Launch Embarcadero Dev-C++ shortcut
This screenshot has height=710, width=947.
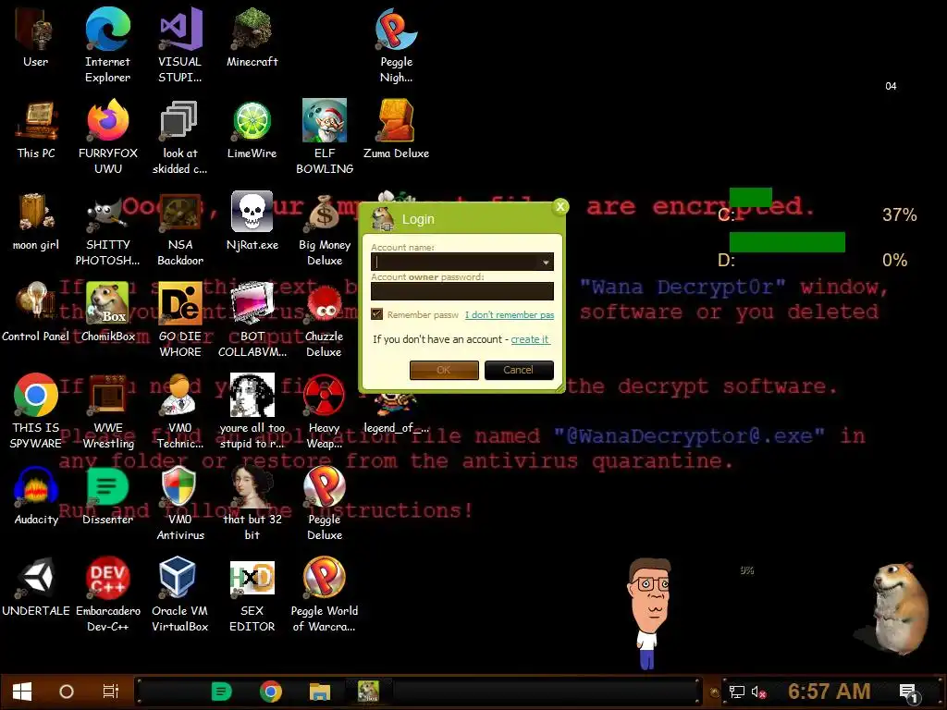pos(107,595)
